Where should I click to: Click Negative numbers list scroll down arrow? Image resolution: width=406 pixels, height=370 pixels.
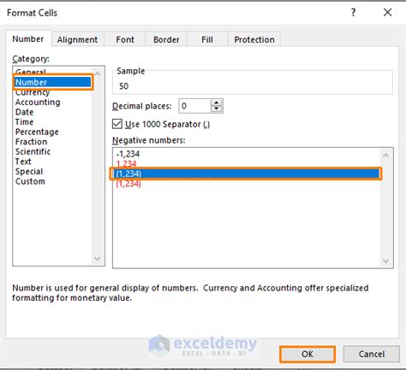(385, 261)
